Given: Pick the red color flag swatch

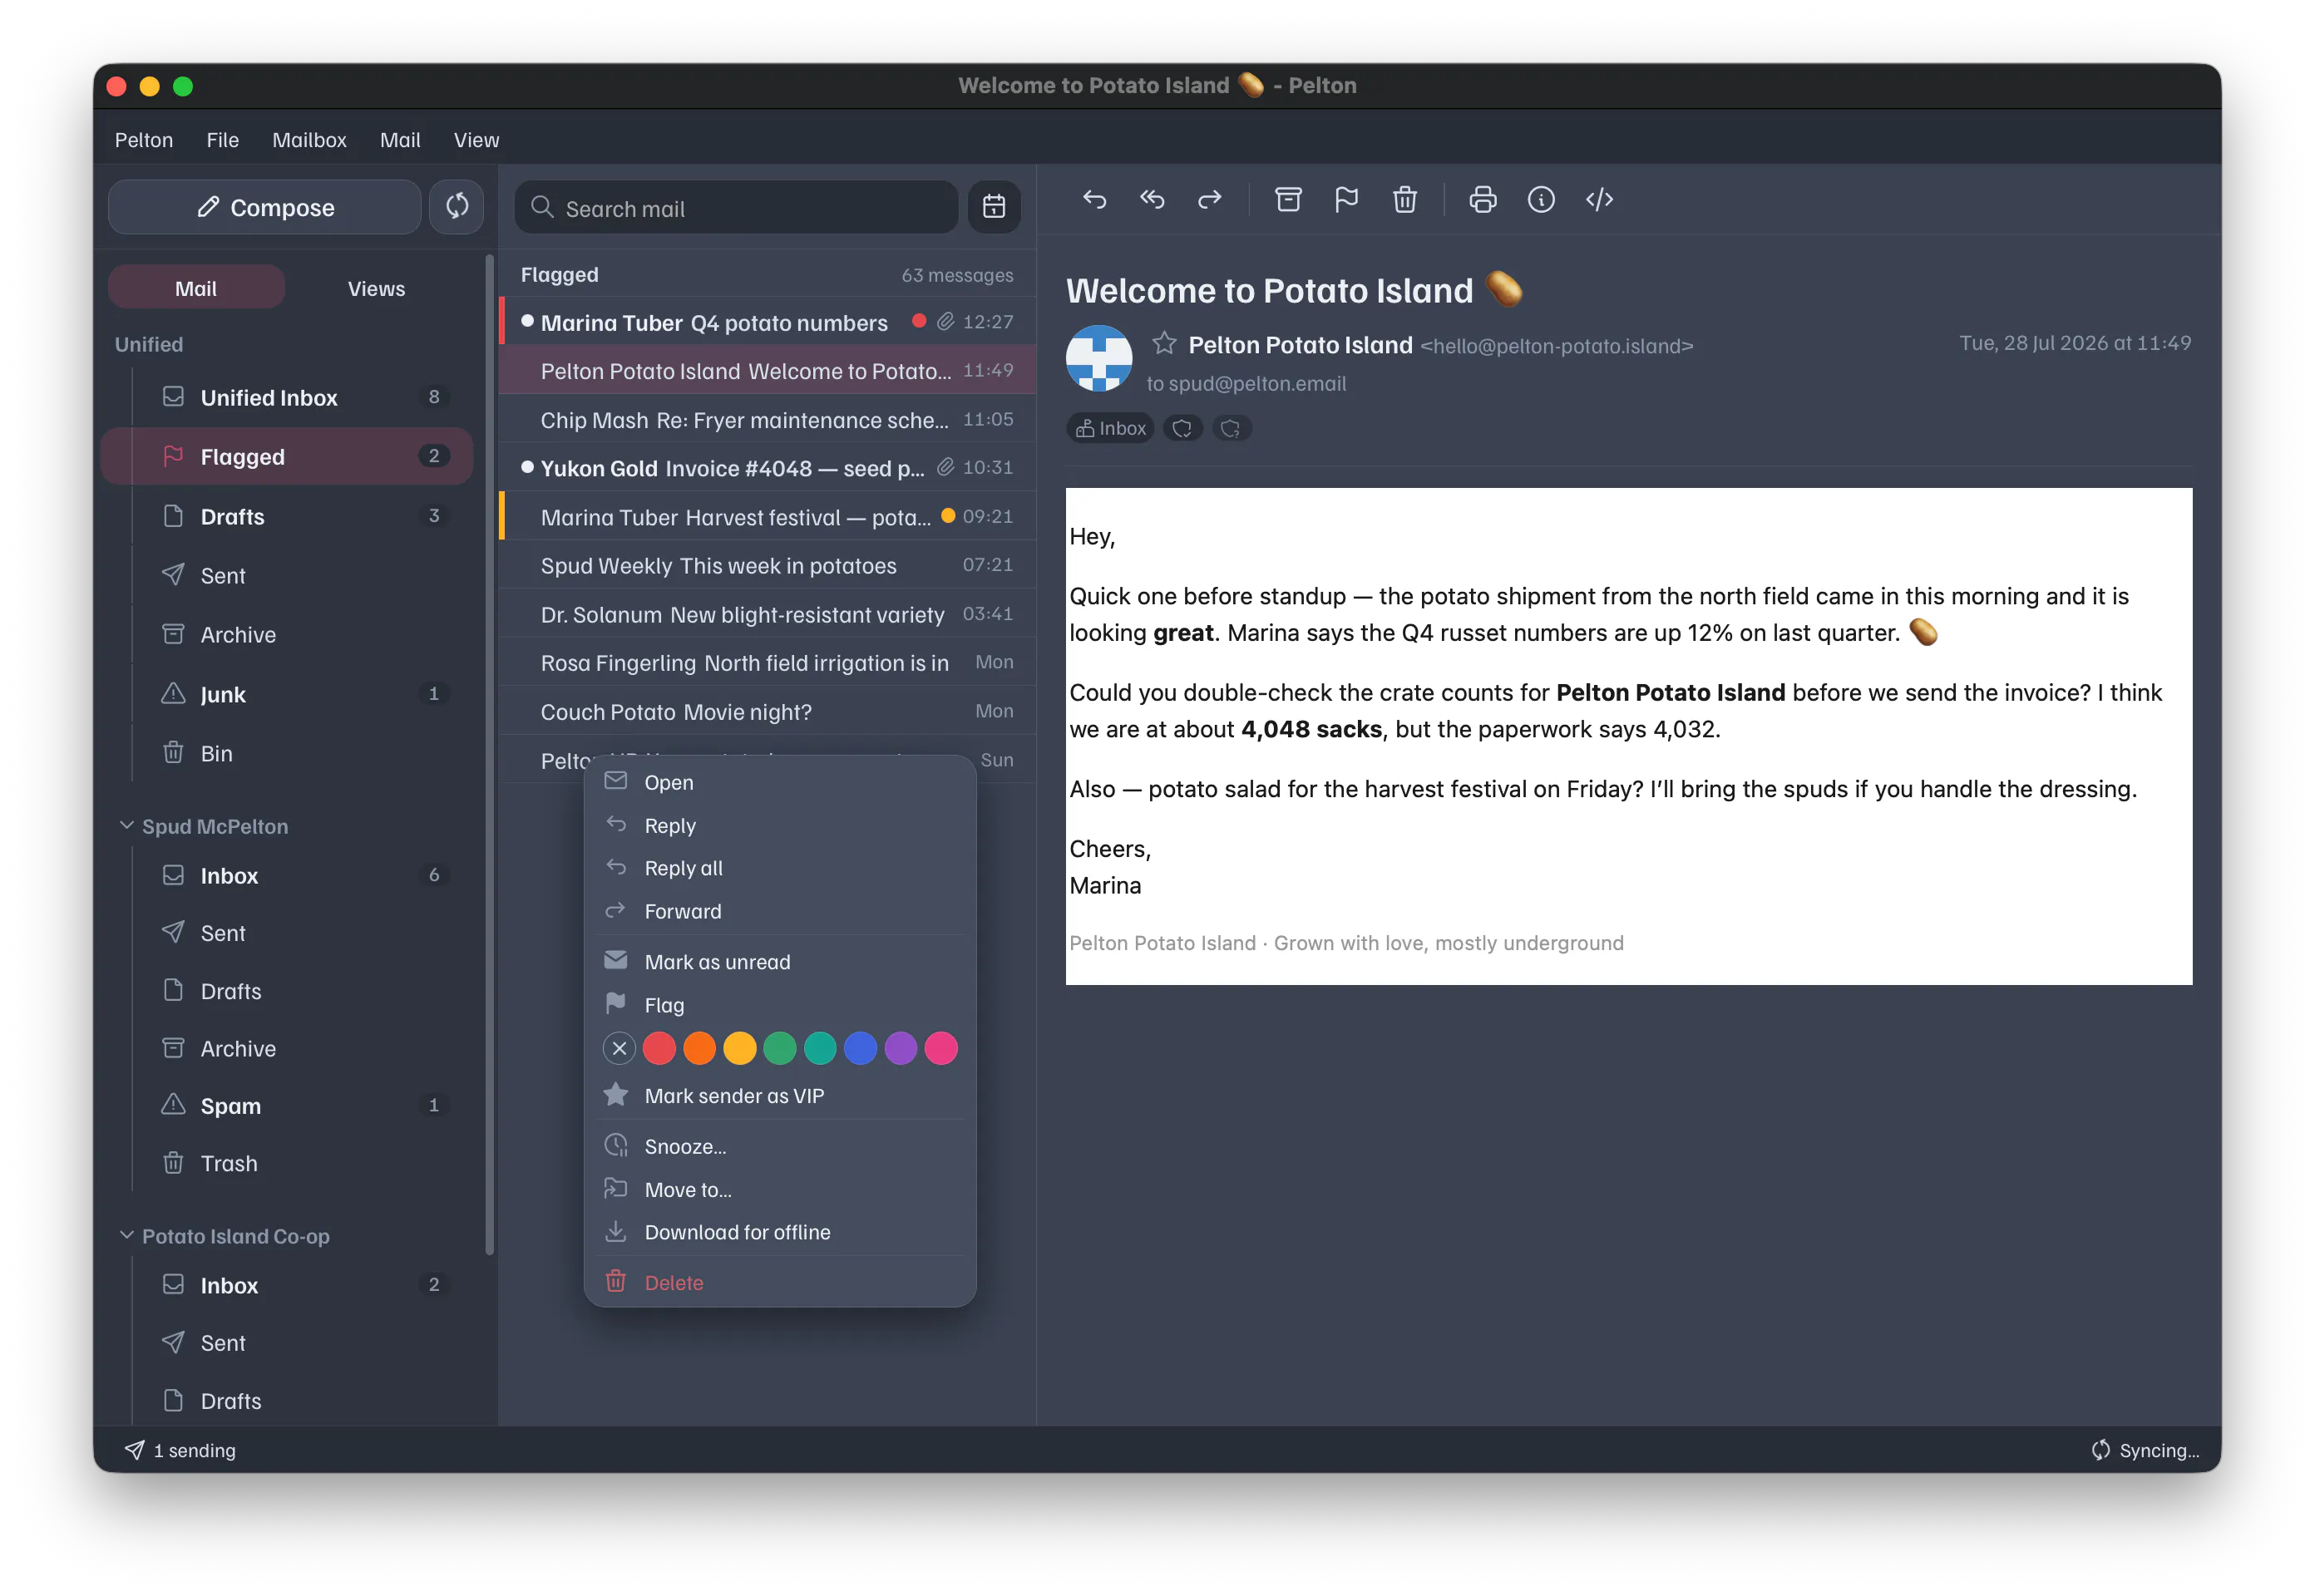Looking at the screenshot, I should point(659,1048).
